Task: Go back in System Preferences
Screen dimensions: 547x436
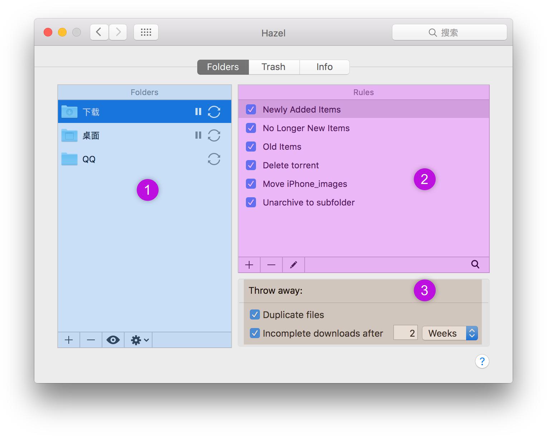Action: (x=99, y=32)
